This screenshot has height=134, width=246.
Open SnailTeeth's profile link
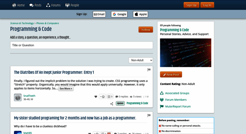pos(29,96)
